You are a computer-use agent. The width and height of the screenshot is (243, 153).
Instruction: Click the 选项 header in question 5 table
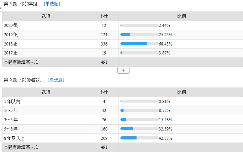(x=46, y=16)
